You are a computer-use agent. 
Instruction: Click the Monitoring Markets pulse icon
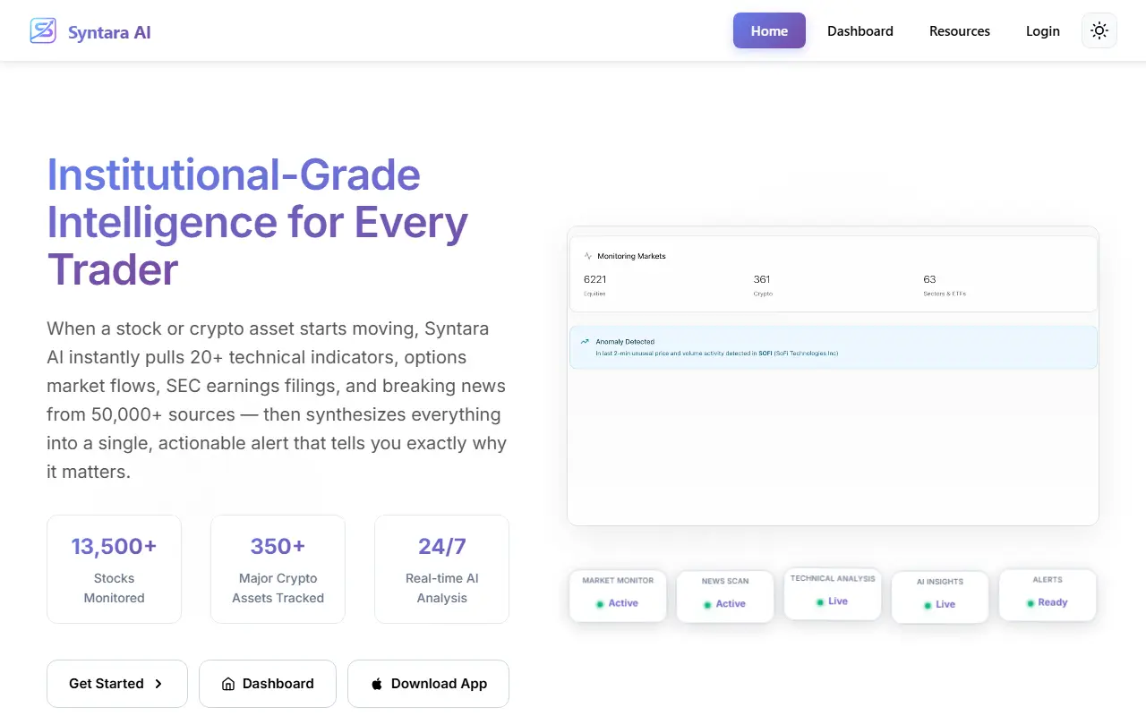pyautogui.click(x=588, y=256)
